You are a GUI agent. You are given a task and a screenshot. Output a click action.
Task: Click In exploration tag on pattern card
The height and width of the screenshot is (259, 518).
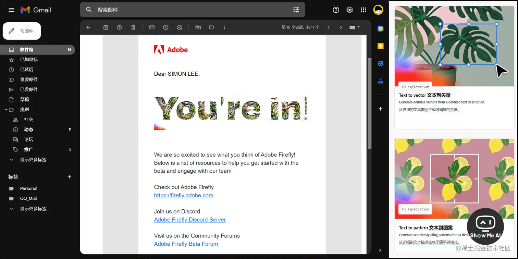[x=415, y=209]
